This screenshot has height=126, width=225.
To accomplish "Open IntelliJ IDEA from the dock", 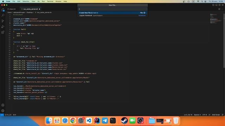I will (x=97, y=120).
